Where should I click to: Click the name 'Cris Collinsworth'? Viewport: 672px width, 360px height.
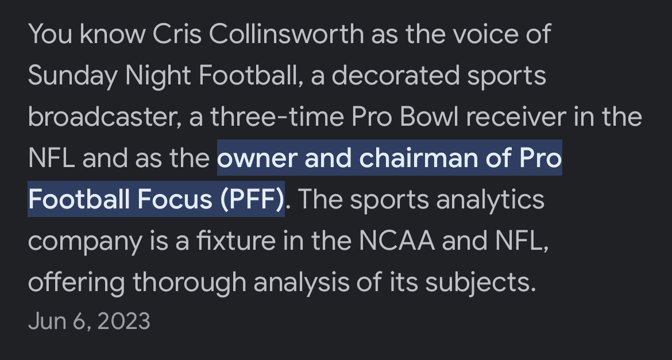tap(258, 34)
